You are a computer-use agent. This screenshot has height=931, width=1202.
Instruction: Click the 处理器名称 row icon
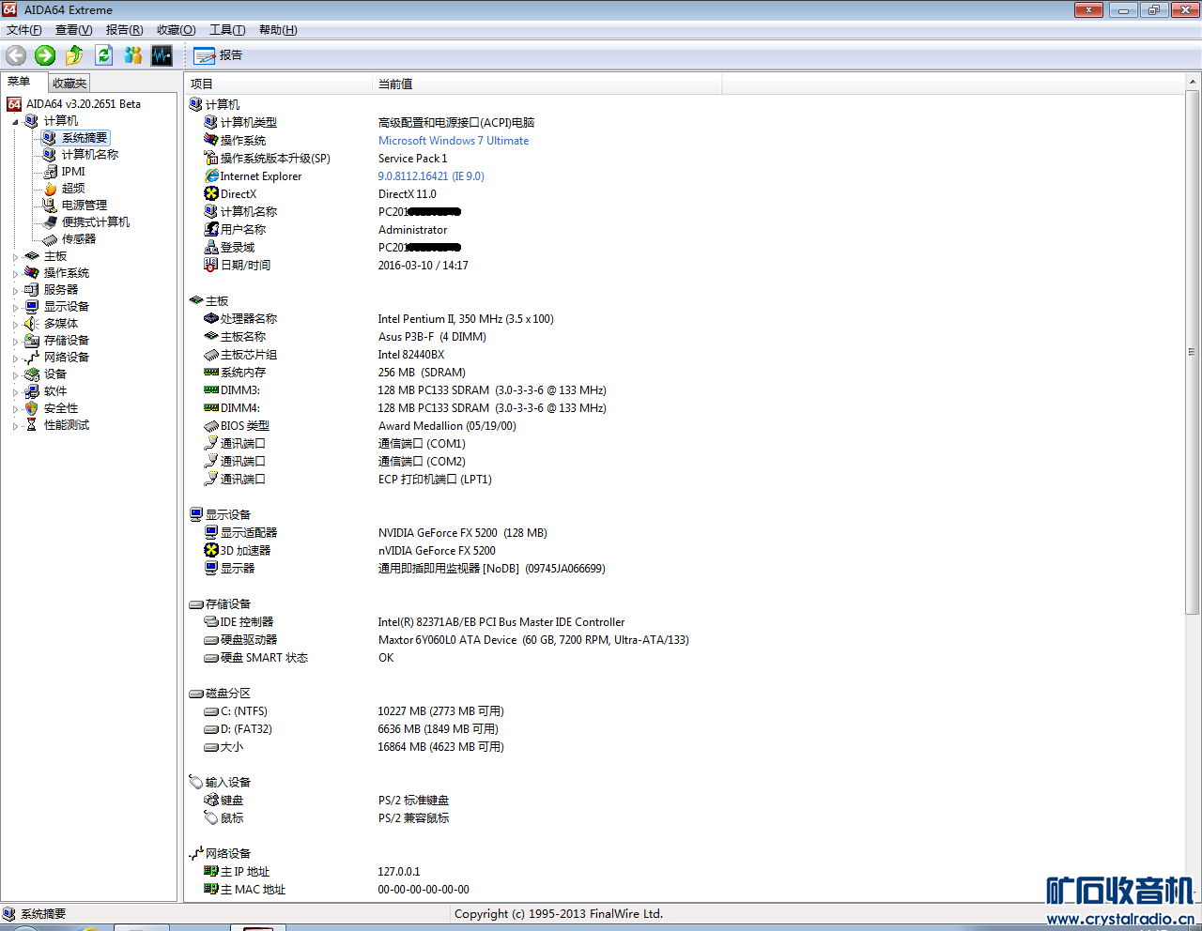pyautogui.click(x=211, y=319)
